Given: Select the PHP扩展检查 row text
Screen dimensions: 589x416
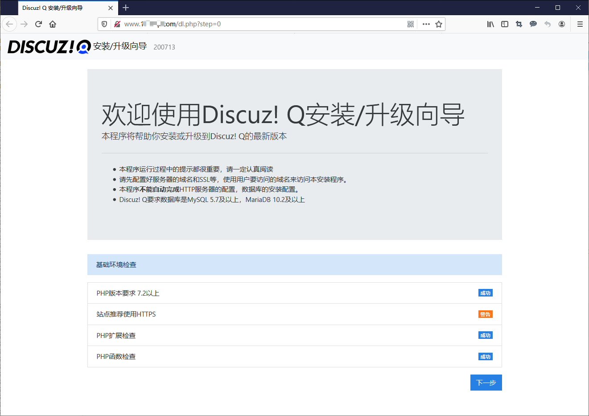Looking at the screenshot, I should (116, 336).
